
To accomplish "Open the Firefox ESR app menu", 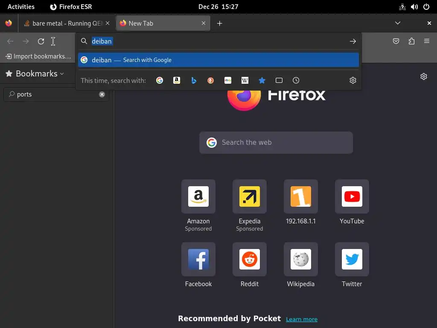I will click(71, 7).
